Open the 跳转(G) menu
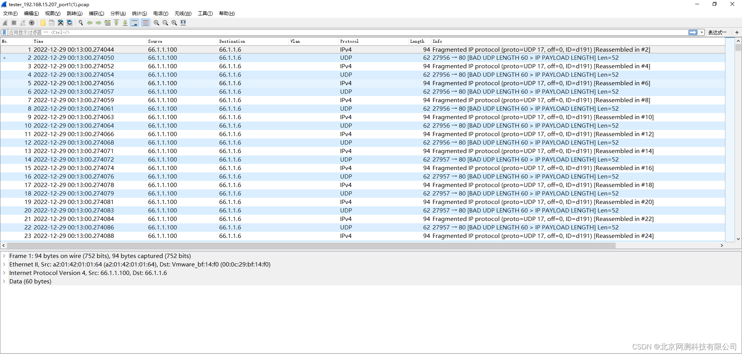 coord(75,13)
